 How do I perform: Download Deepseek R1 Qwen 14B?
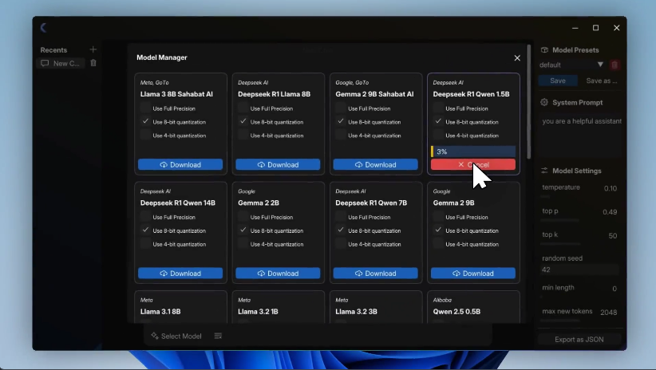tap(180, 274)
